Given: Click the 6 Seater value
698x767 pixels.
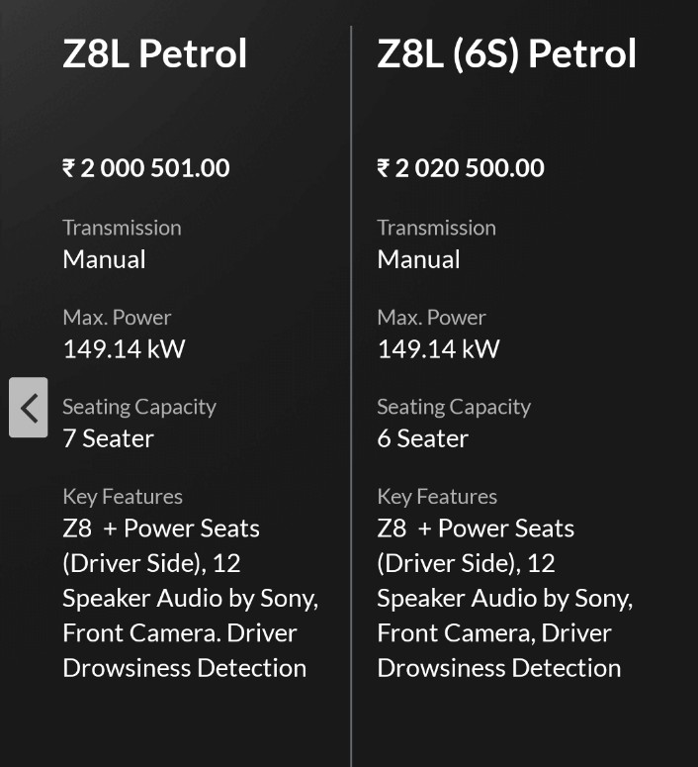Looking at the screenshot, I should [422, 438].
